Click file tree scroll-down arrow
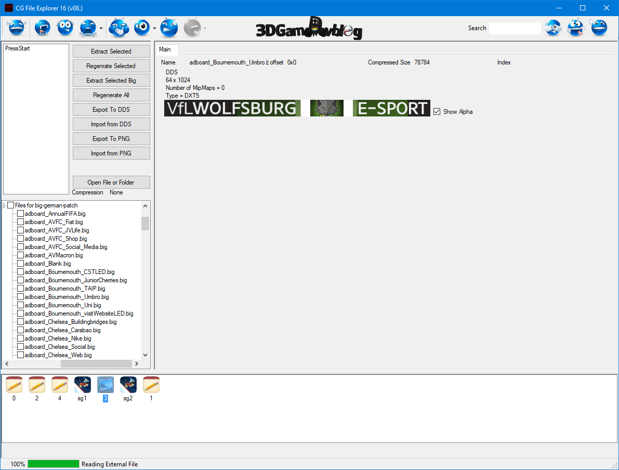619x470 pixels. (146, 355)
